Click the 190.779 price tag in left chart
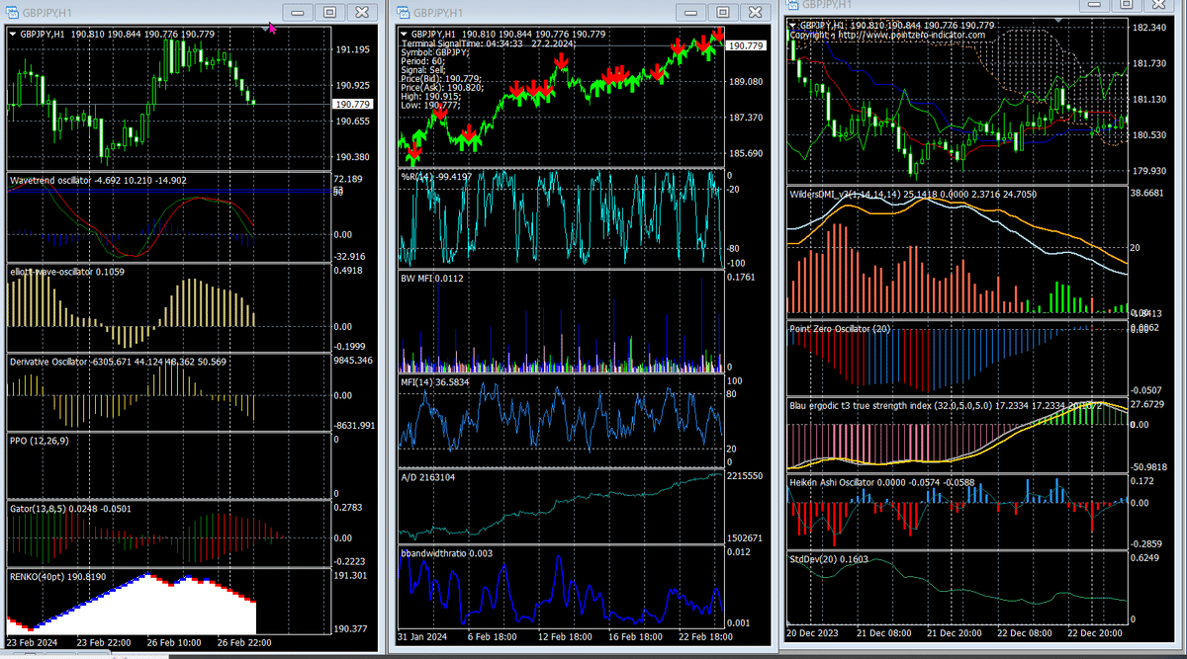The width and height of the screenshot is (1187, 659). pos(353,104)
